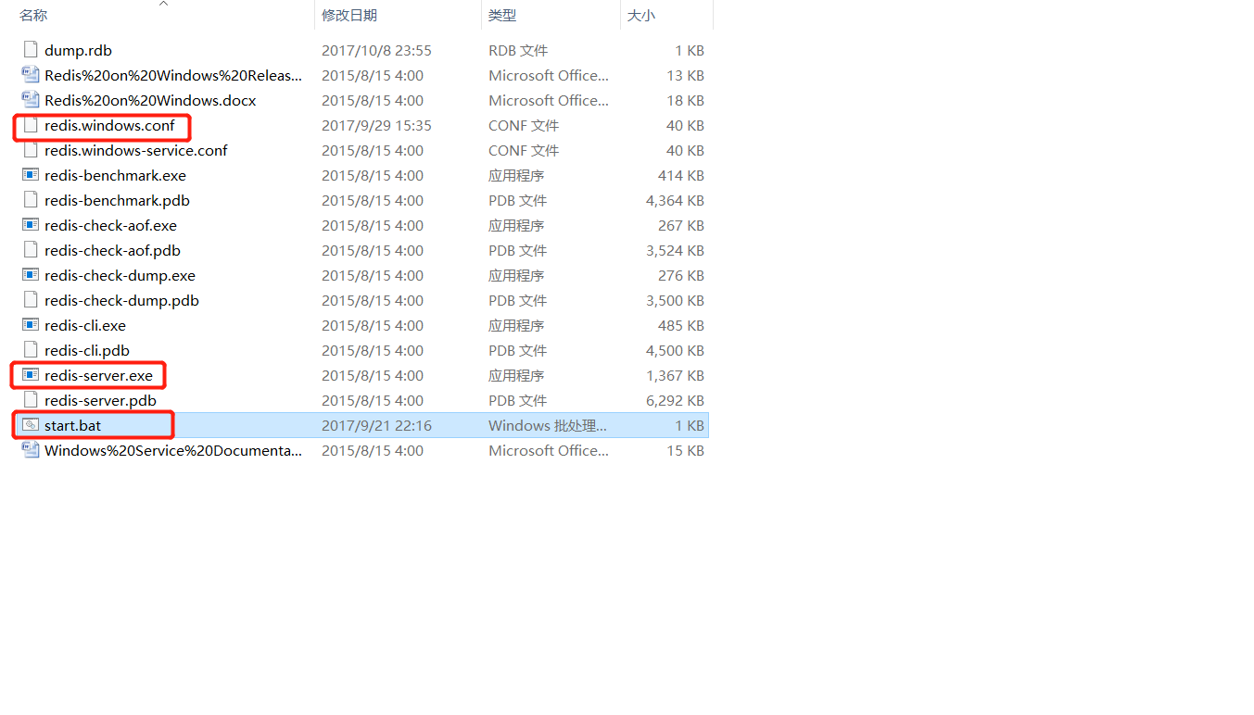Click the redis-cli.pdb file icon
Image resolution: width=1254 pixels, height=715 pixels.
(30, 350)
